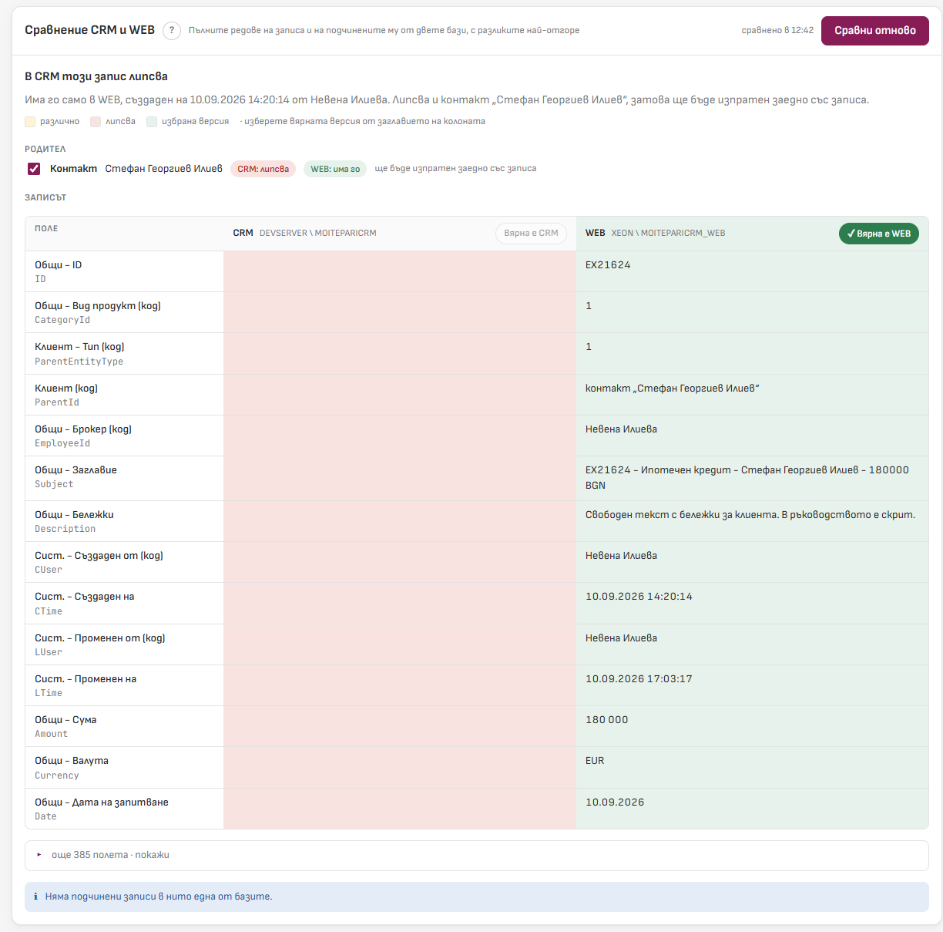Select the EX21624 ID value
The width and height of the screenshot is (943, 932).
point(608,265)
